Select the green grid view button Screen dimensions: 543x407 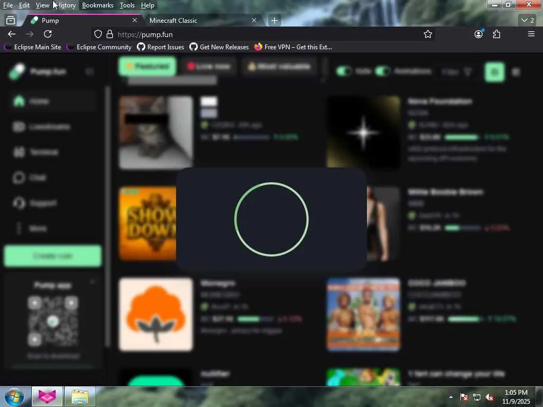(495, 72)
